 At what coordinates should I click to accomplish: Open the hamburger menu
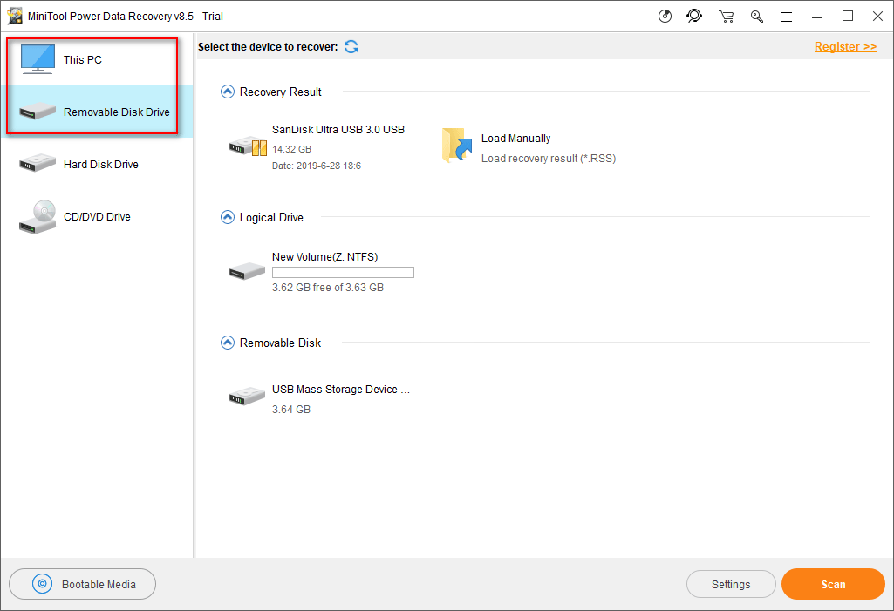pyautogui.click(x=786, y=16)
